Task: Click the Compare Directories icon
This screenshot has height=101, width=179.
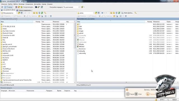Action: pos(16,7)
